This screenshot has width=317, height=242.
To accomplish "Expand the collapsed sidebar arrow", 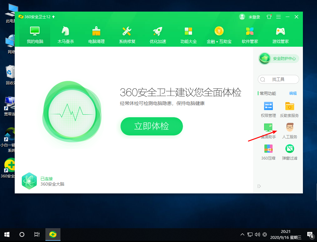I will tap(259, 186).
